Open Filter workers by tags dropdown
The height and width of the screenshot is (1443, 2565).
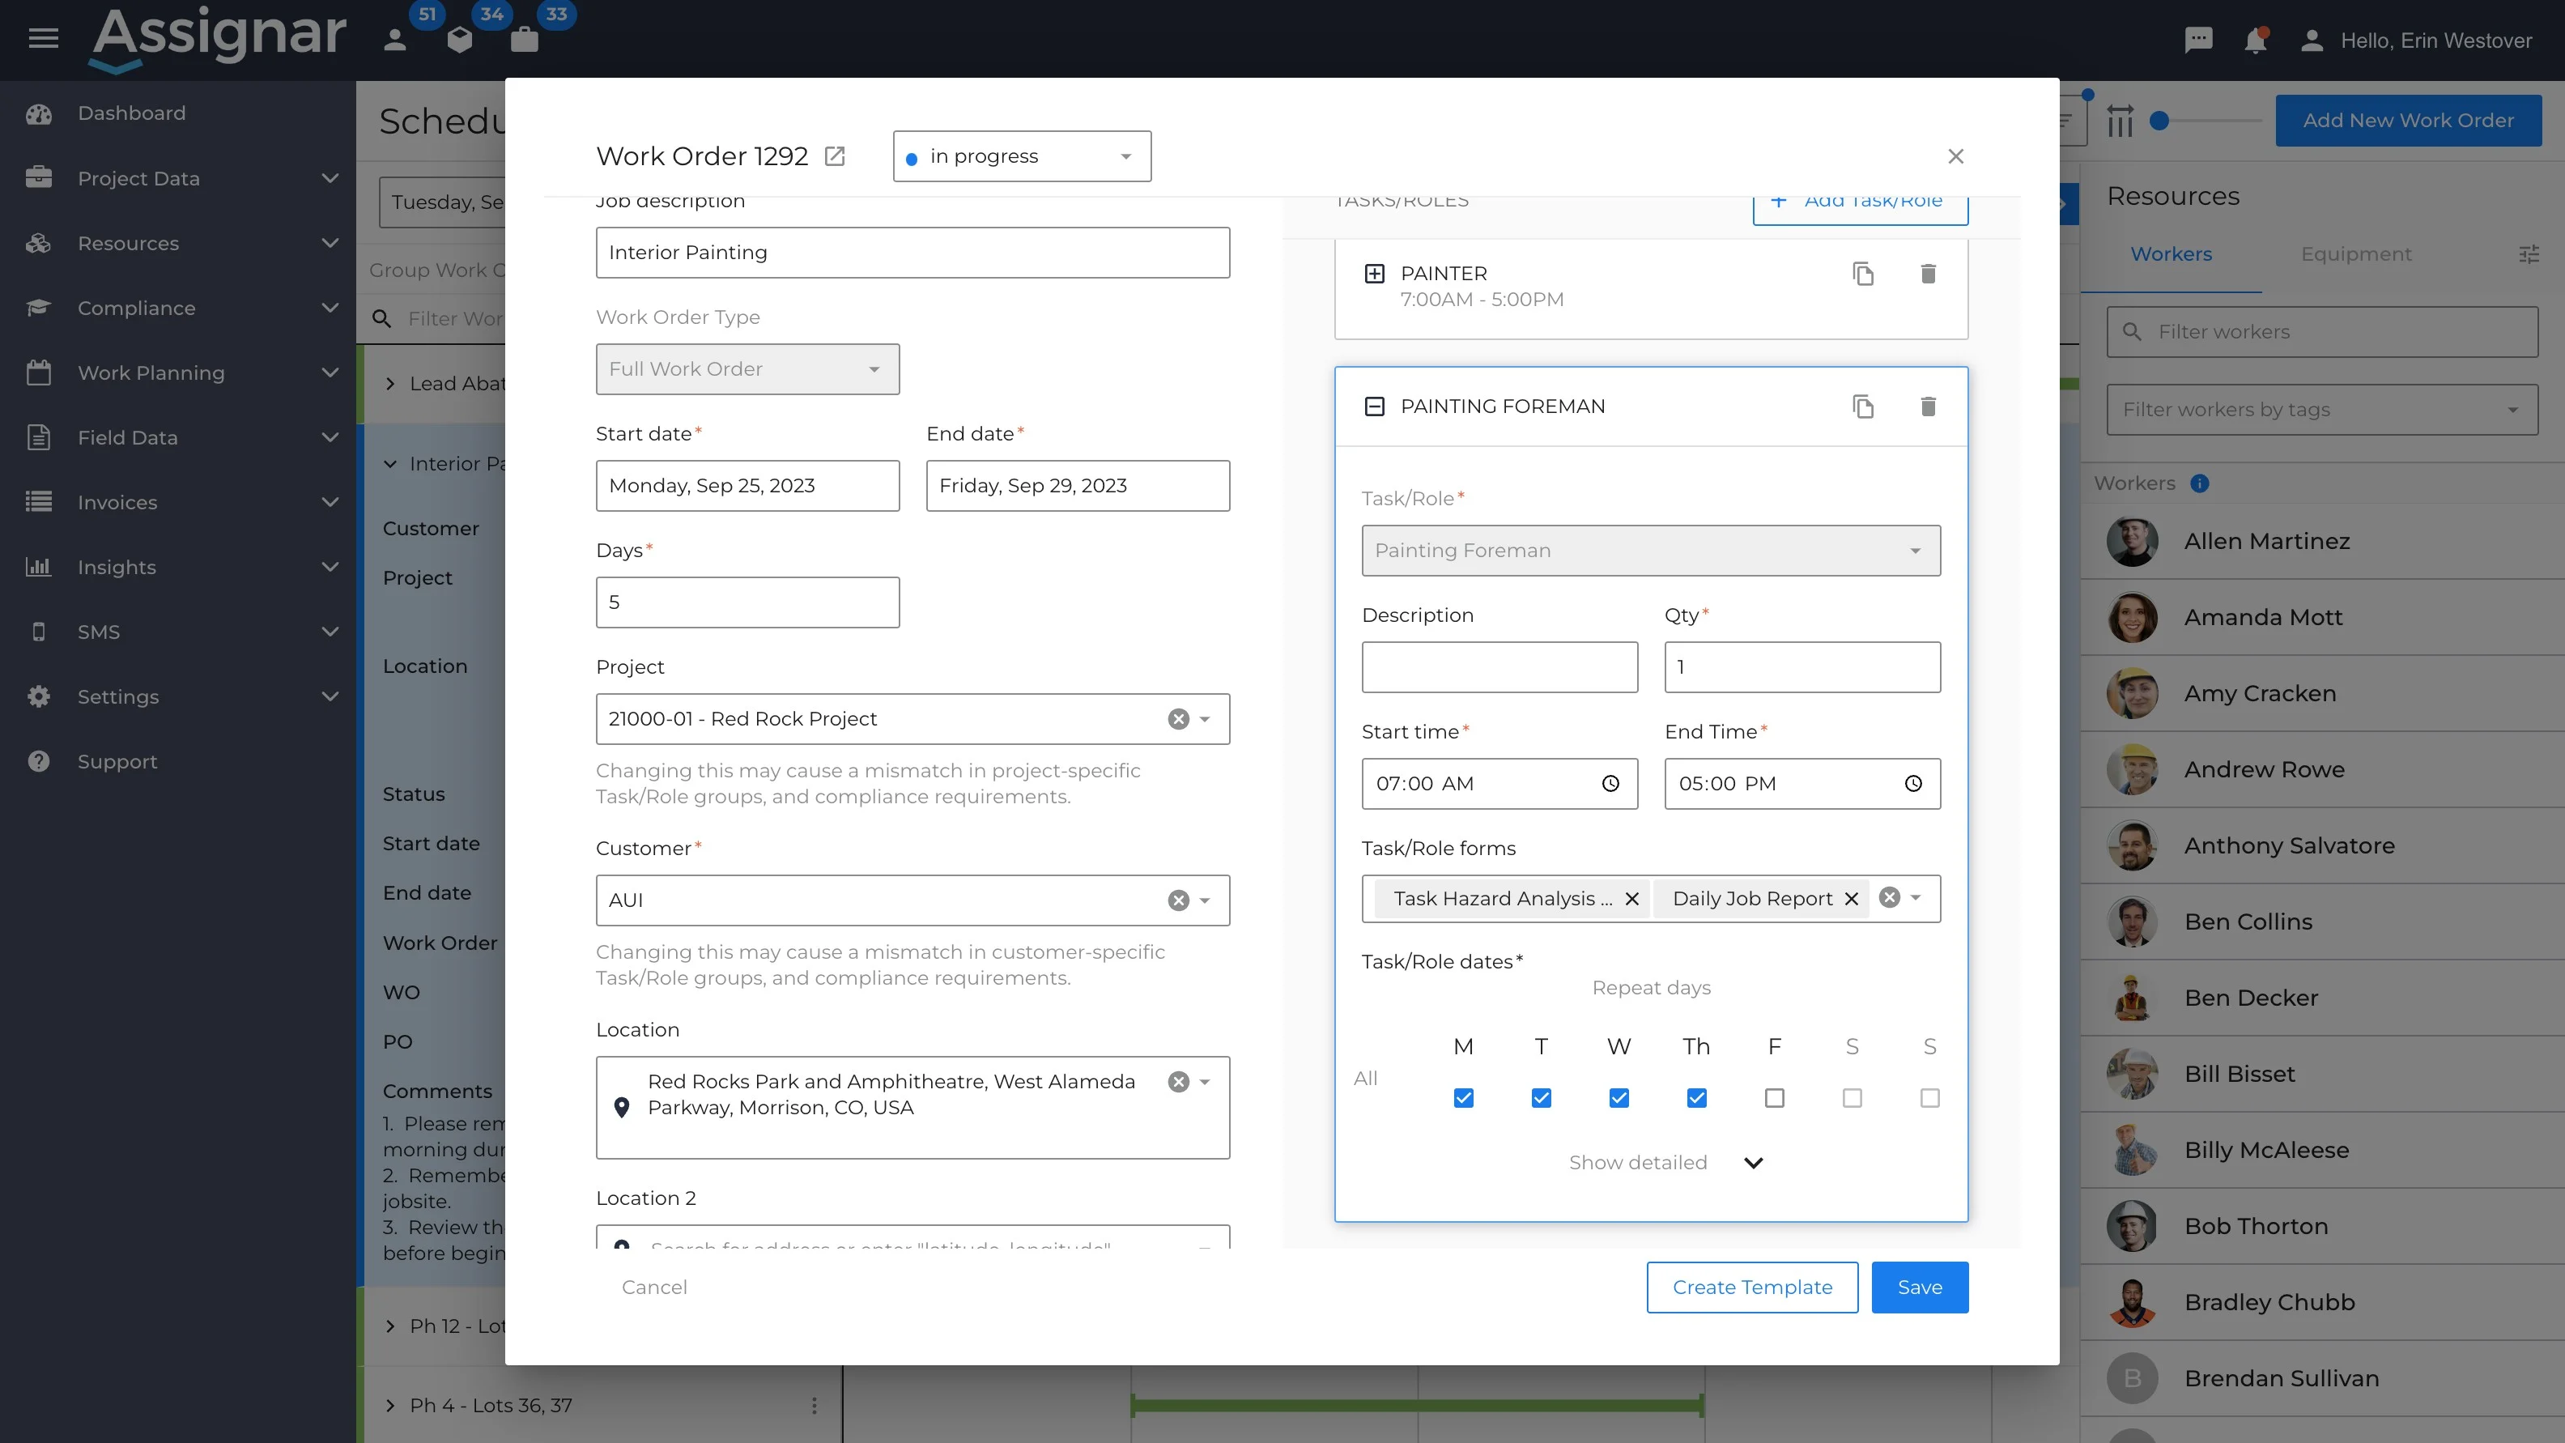[2321, 411]
